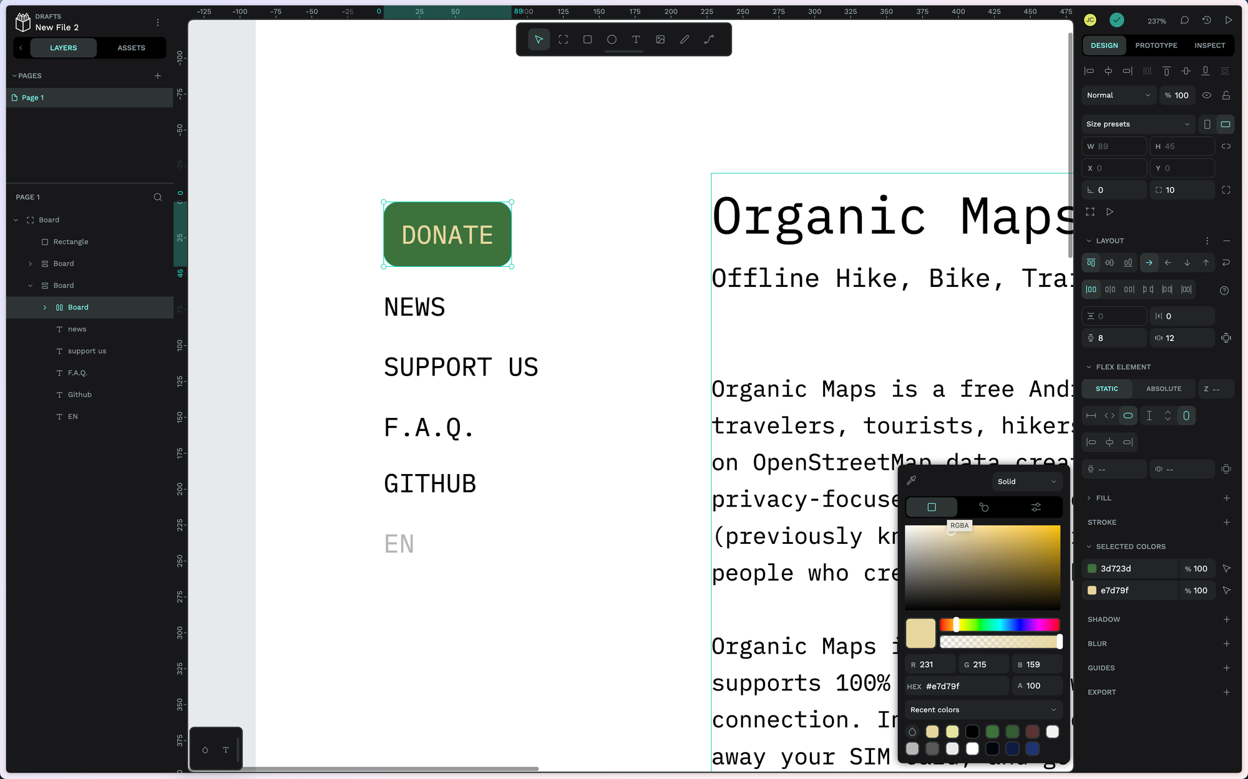Select the Image insert tool
This screenshot has width=1248, height=779.
tap(660, 39)
